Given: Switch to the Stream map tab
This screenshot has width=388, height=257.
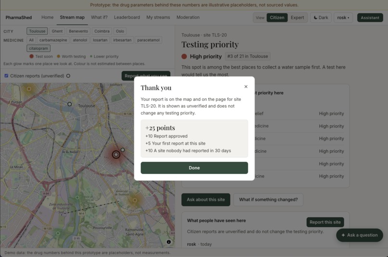Looking at the screenshot, I should [x=72, y=17].
